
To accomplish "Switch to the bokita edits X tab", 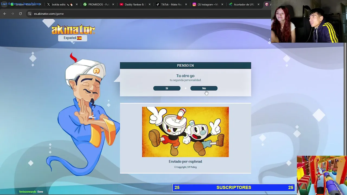I will [62, 4].
